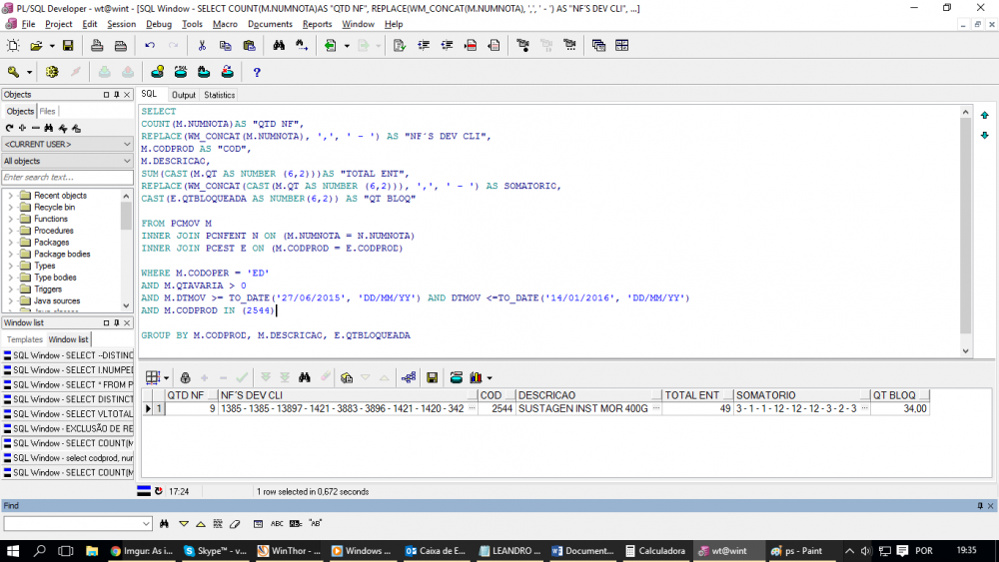Open the CURRENT USER dropdown
Screen dimensions: 999x562
[x=126, y=145]
